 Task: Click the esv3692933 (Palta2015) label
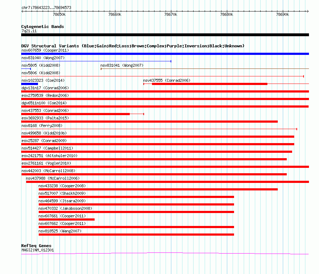point(45,118)
